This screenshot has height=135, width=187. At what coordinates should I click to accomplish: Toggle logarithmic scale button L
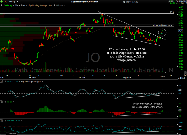click(x=181, y=78)
